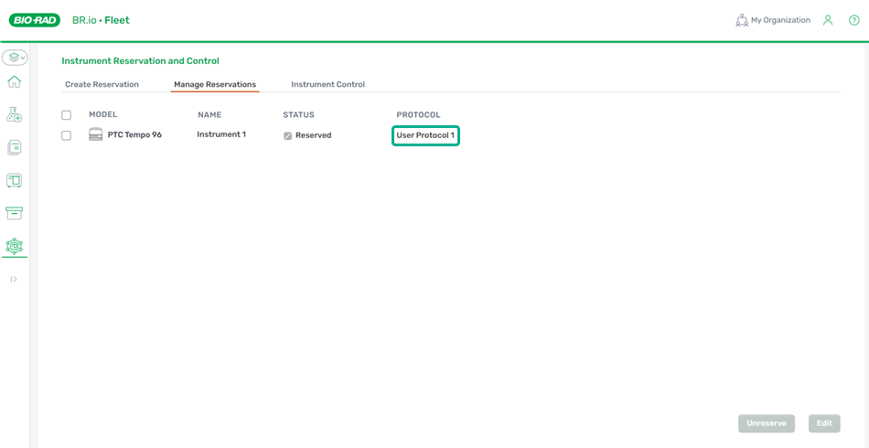
Task: Toggle the Reserved status checkbox
Action: (x=288, y=135)
